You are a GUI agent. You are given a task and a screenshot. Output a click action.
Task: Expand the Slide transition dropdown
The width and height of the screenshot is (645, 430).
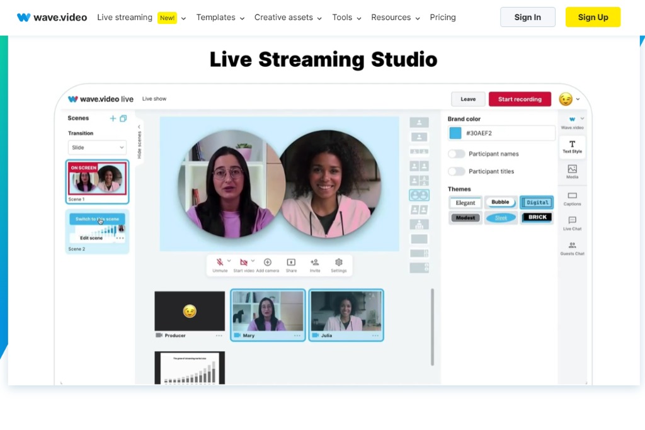pos(97,147)
